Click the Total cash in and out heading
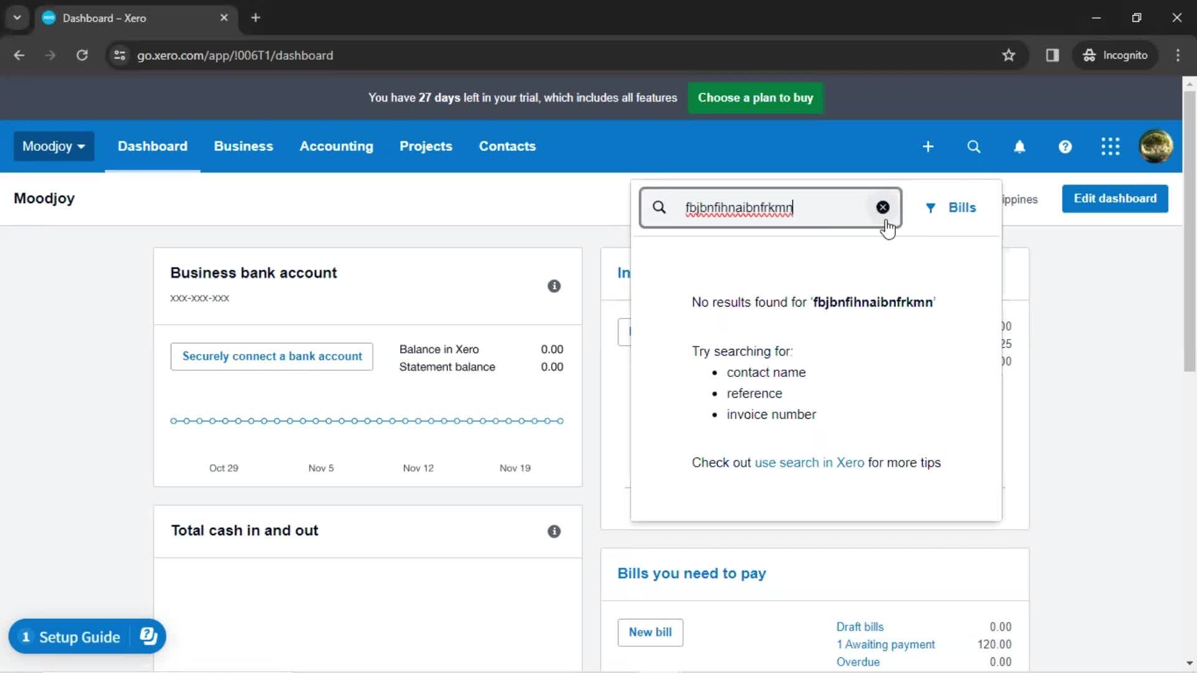 244,531
